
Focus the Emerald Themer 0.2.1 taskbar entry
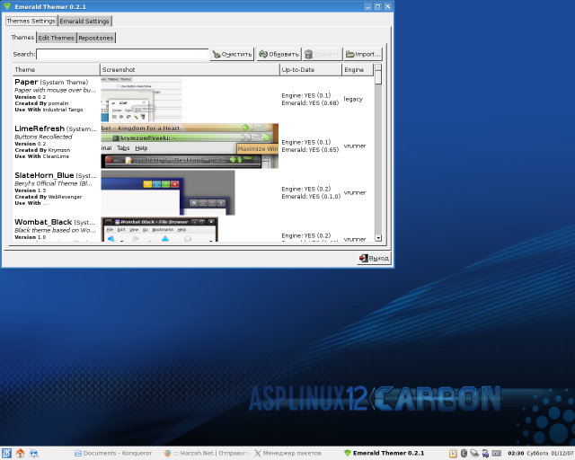tap(385, 453)
